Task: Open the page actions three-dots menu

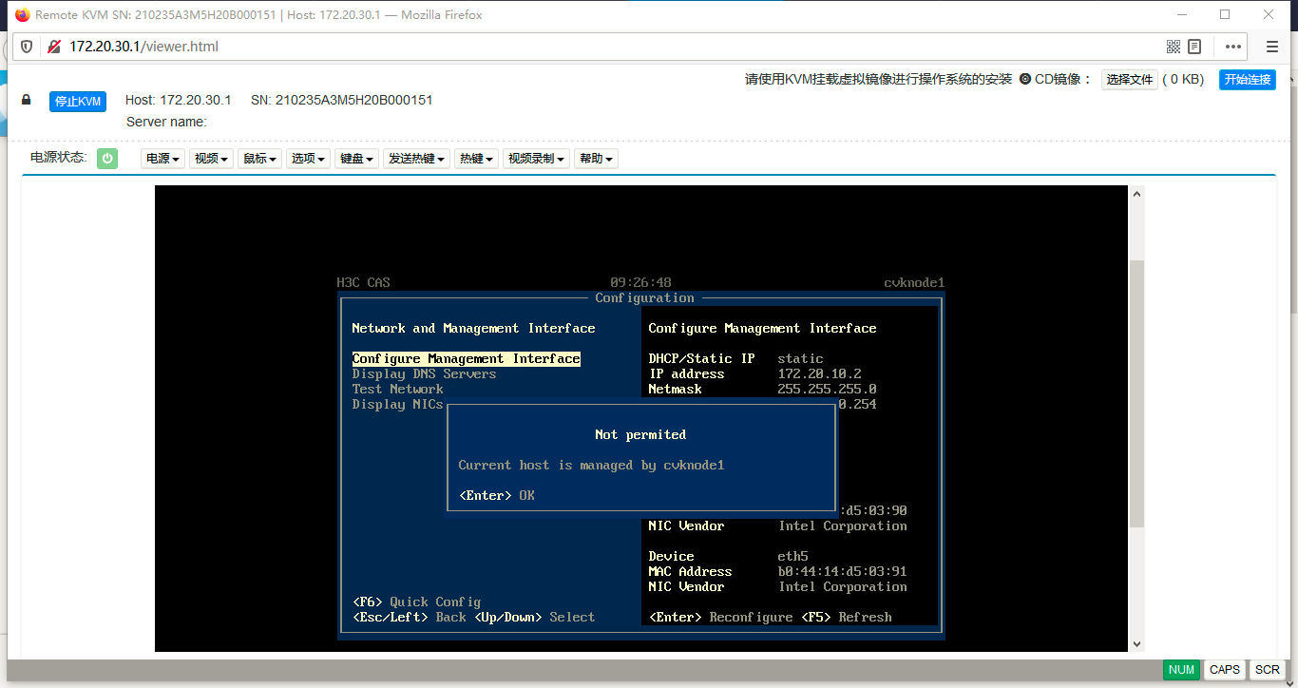Action: (1233, 47)
